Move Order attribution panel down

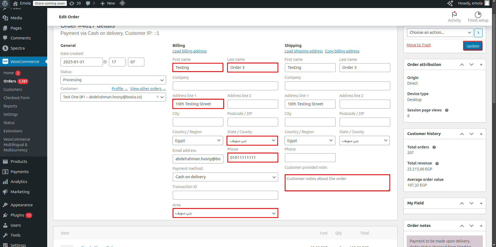(x=471, y=65)
